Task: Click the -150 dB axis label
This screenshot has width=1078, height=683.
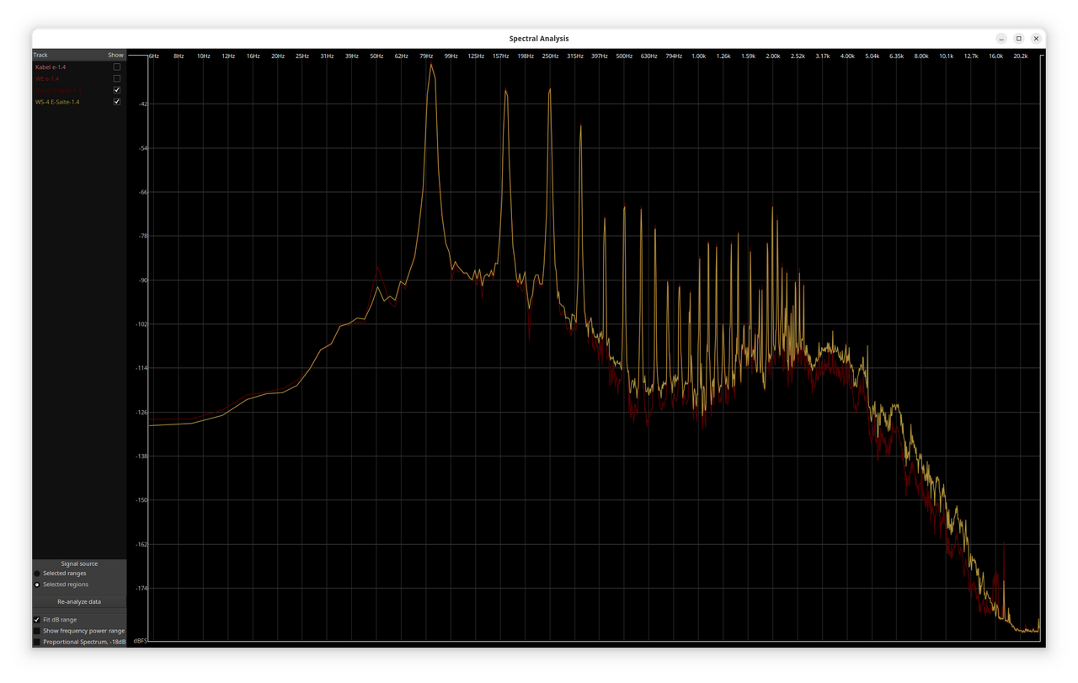Action: click(x=141, y=500)
